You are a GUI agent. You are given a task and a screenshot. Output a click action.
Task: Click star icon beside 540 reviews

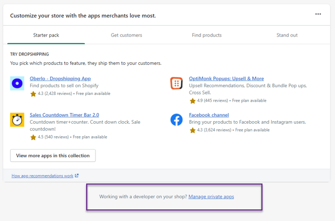pyautogui.click(x=33, y=137)
